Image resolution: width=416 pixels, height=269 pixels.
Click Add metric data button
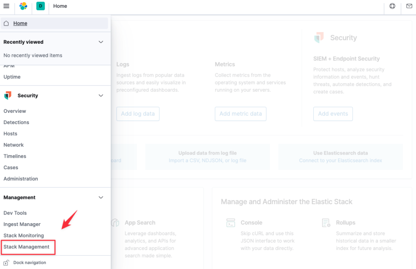(240, 114)
